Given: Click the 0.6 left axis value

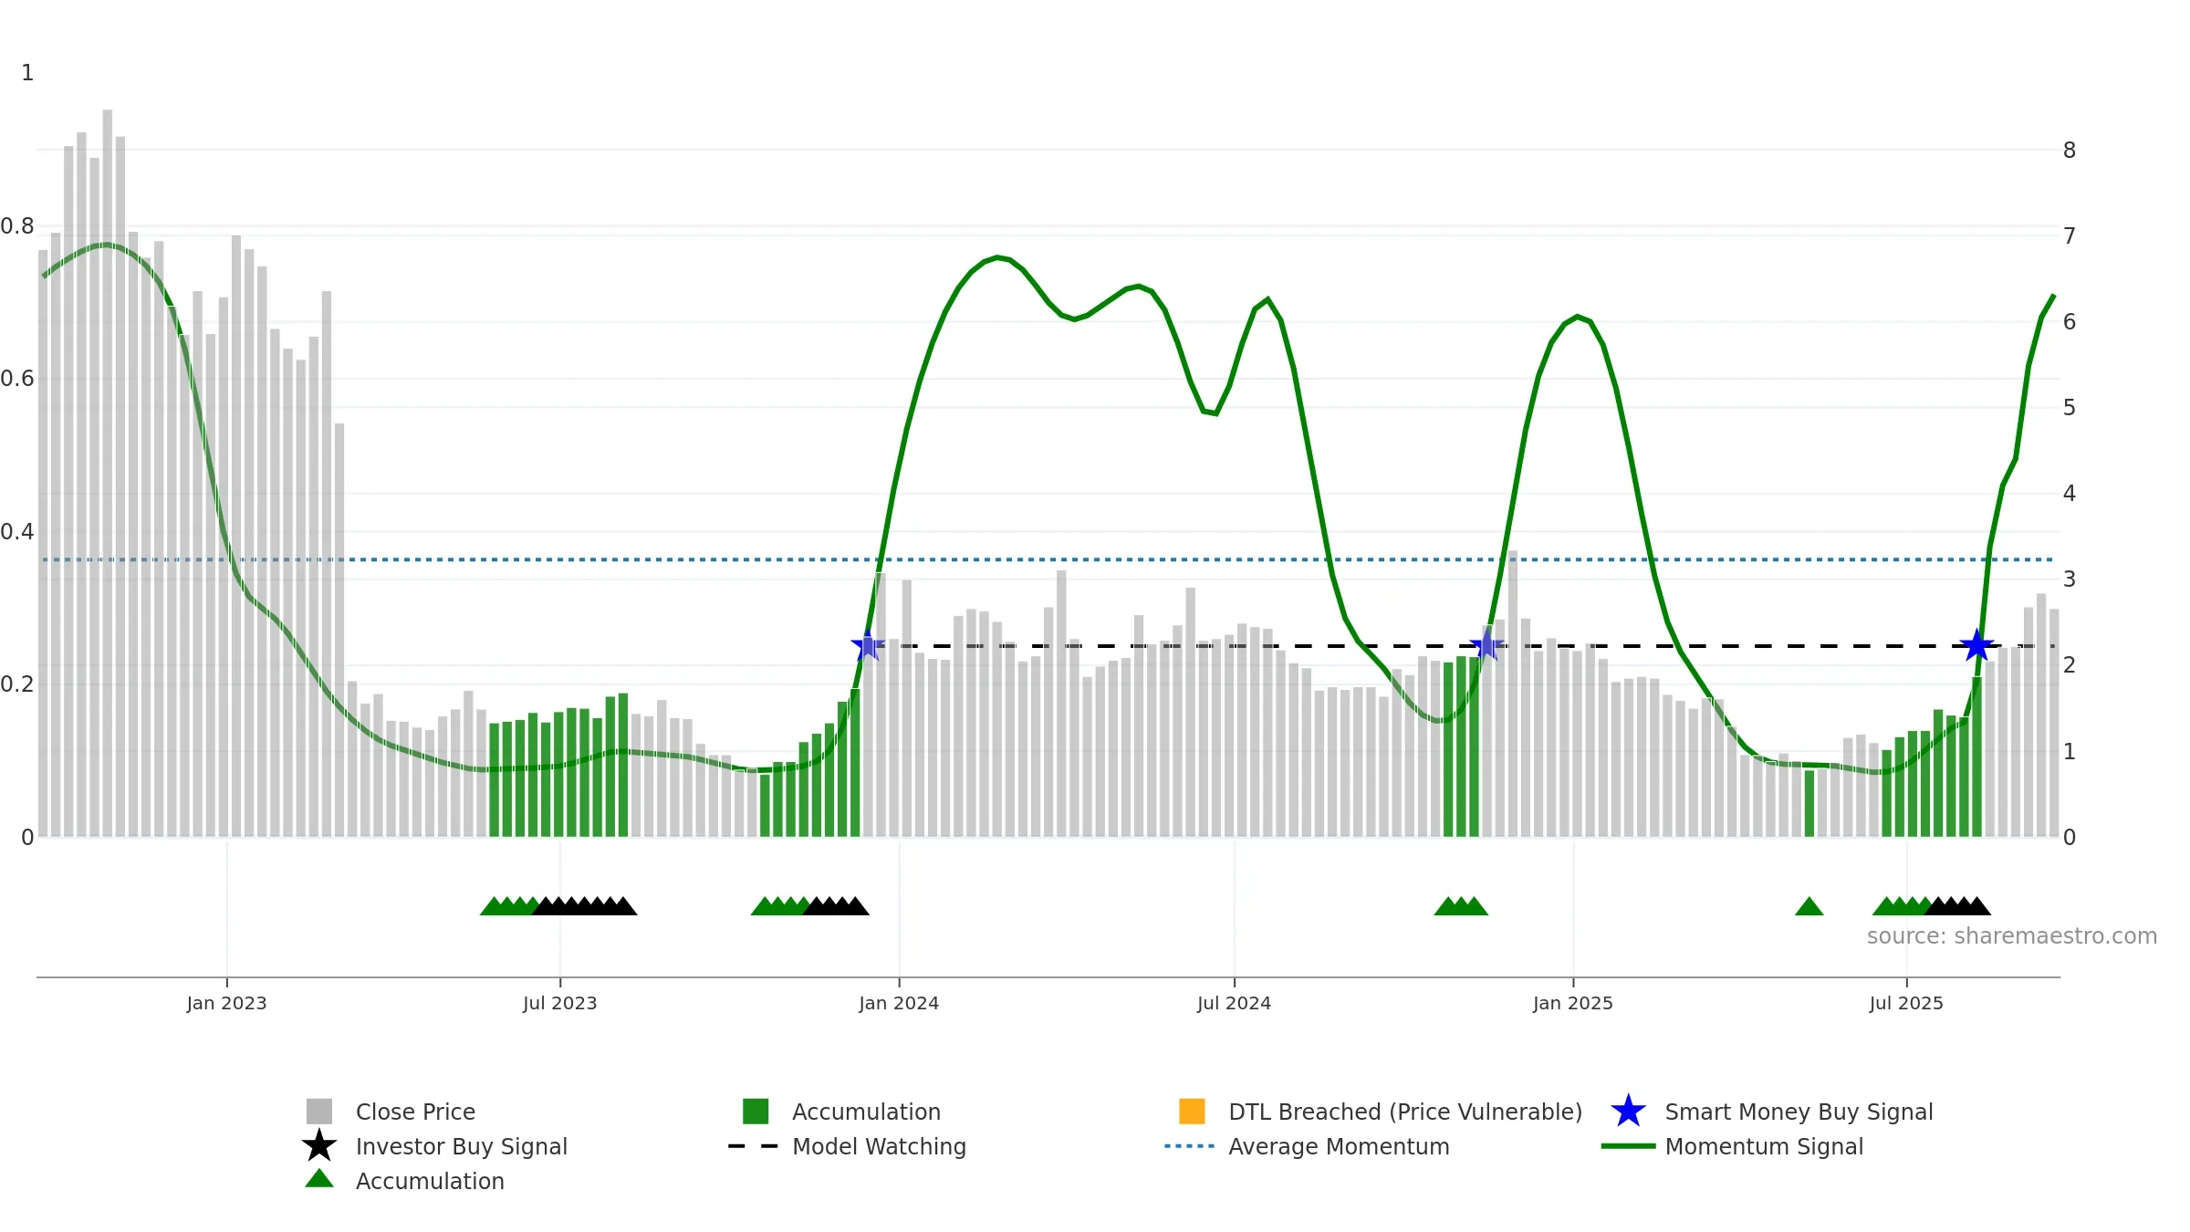Looking at the screenshot, I should click(x=17, y=378).
